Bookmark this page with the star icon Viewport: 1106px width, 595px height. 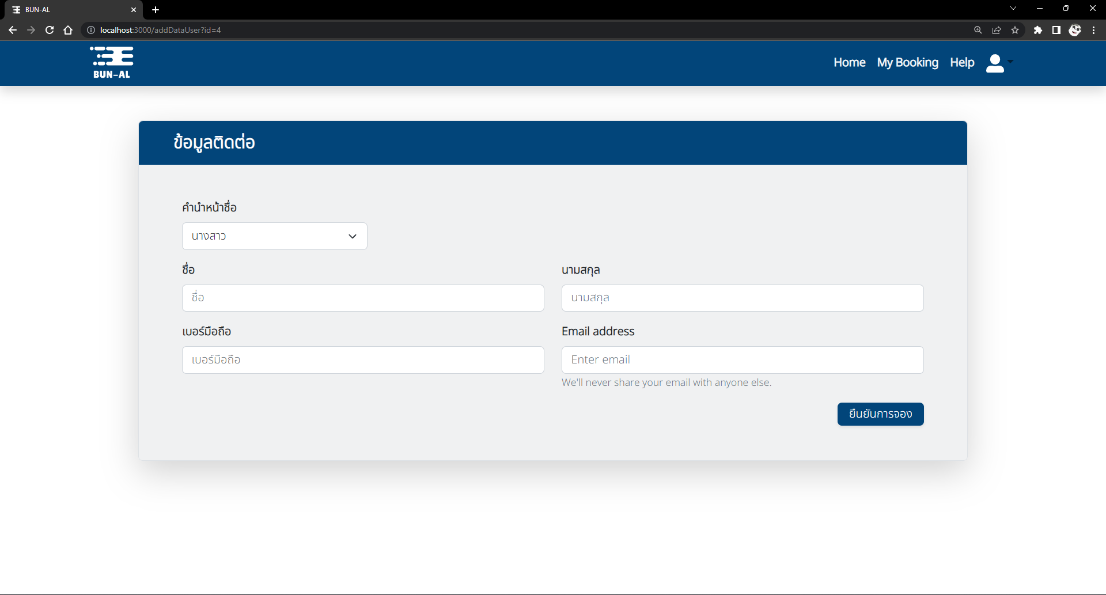pyautogui.click(x=1016, y=30)
